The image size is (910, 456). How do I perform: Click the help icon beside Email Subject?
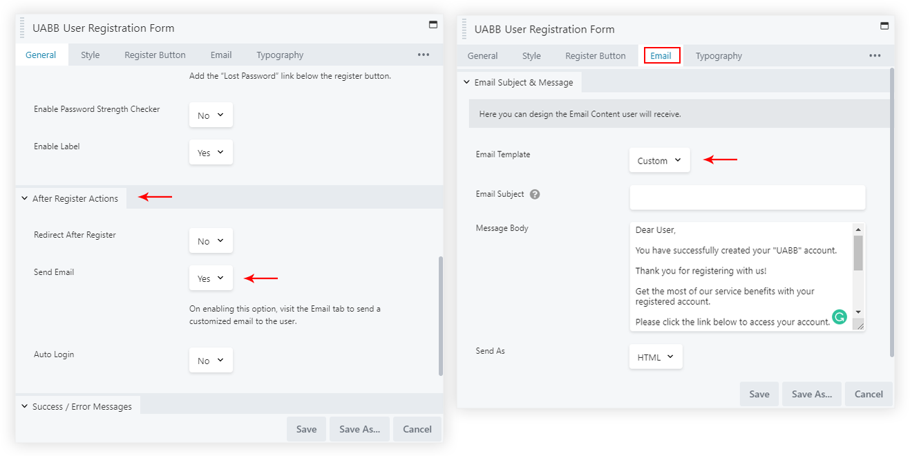(535, 194)
